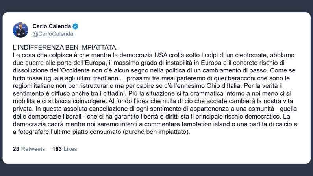View the 183 Likes list
313x176 pixels.
click(65, 149)
